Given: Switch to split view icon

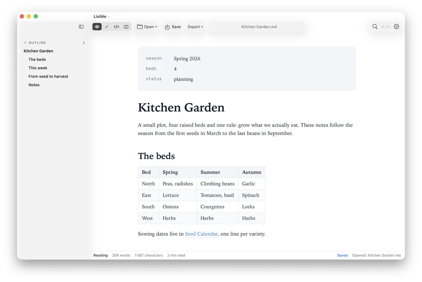Looking at the screenshot, I should [x=126, y=27].
